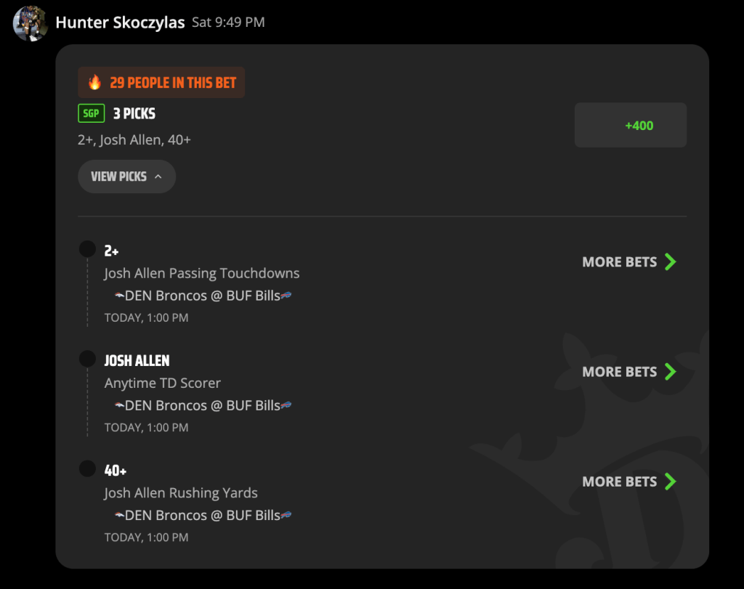Click Broncos logo in Anytime TD Scorer pick
This screenshot has height=589, width=744.
tap(119, 406)
